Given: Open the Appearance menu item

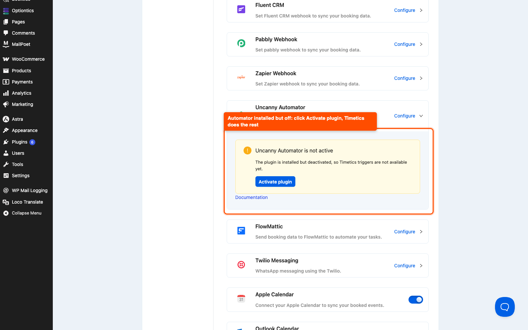Looking at the screenshot, I should pos(26,130).
